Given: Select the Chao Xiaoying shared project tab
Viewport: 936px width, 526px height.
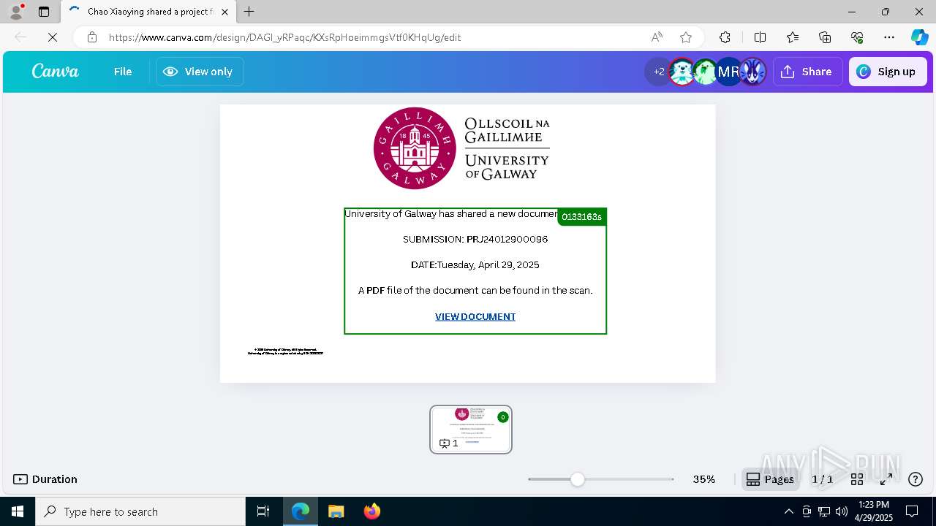Looking at the screenshot, I should (148, 12).
